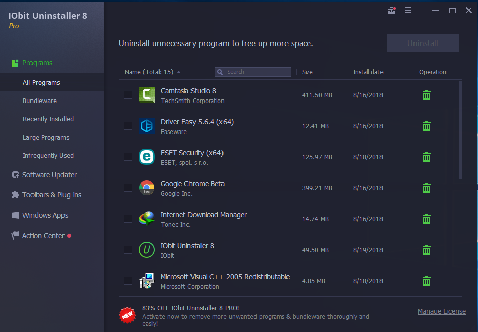This screenshot has height=332, width=478.
Task: Click the Action Center flag icon
Action: (15, 236)
